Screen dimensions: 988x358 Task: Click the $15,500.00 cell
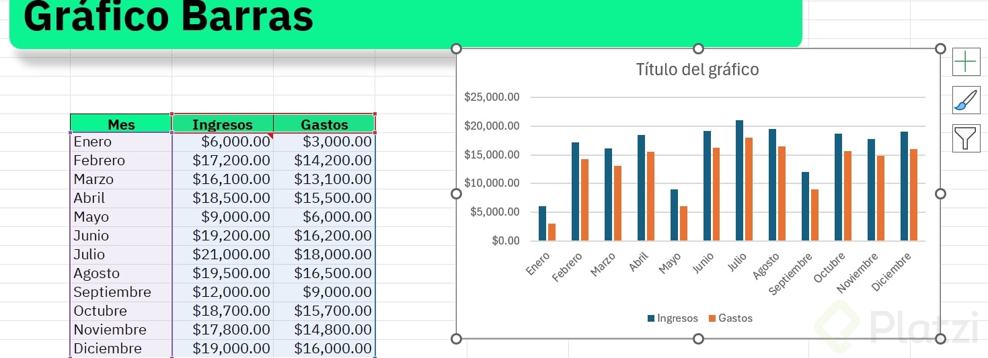(324, 198)
